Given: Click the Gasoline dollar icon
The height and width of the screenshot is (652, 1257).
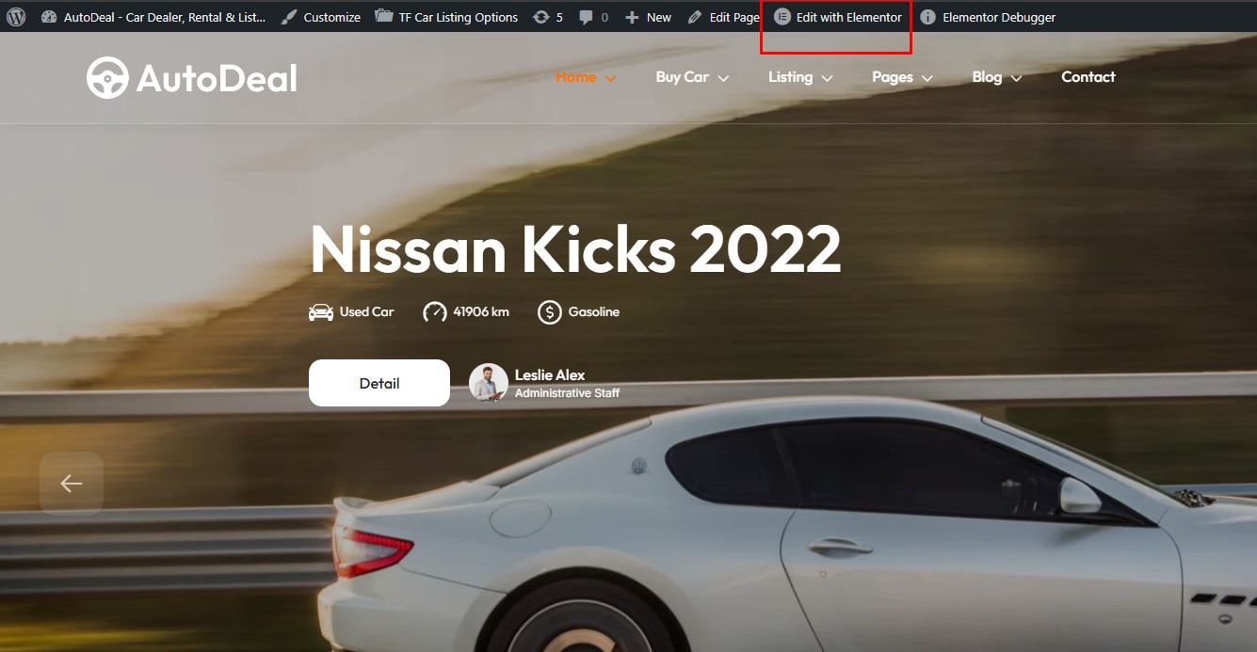Looking at the screenshot, I should 550,312.
